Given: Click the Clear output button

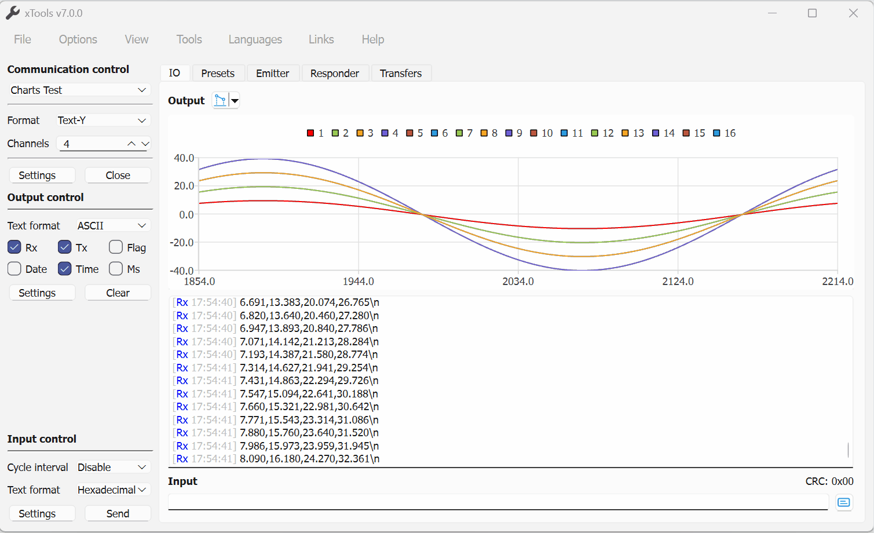Looking at the screenshot, I should (118, 293).
